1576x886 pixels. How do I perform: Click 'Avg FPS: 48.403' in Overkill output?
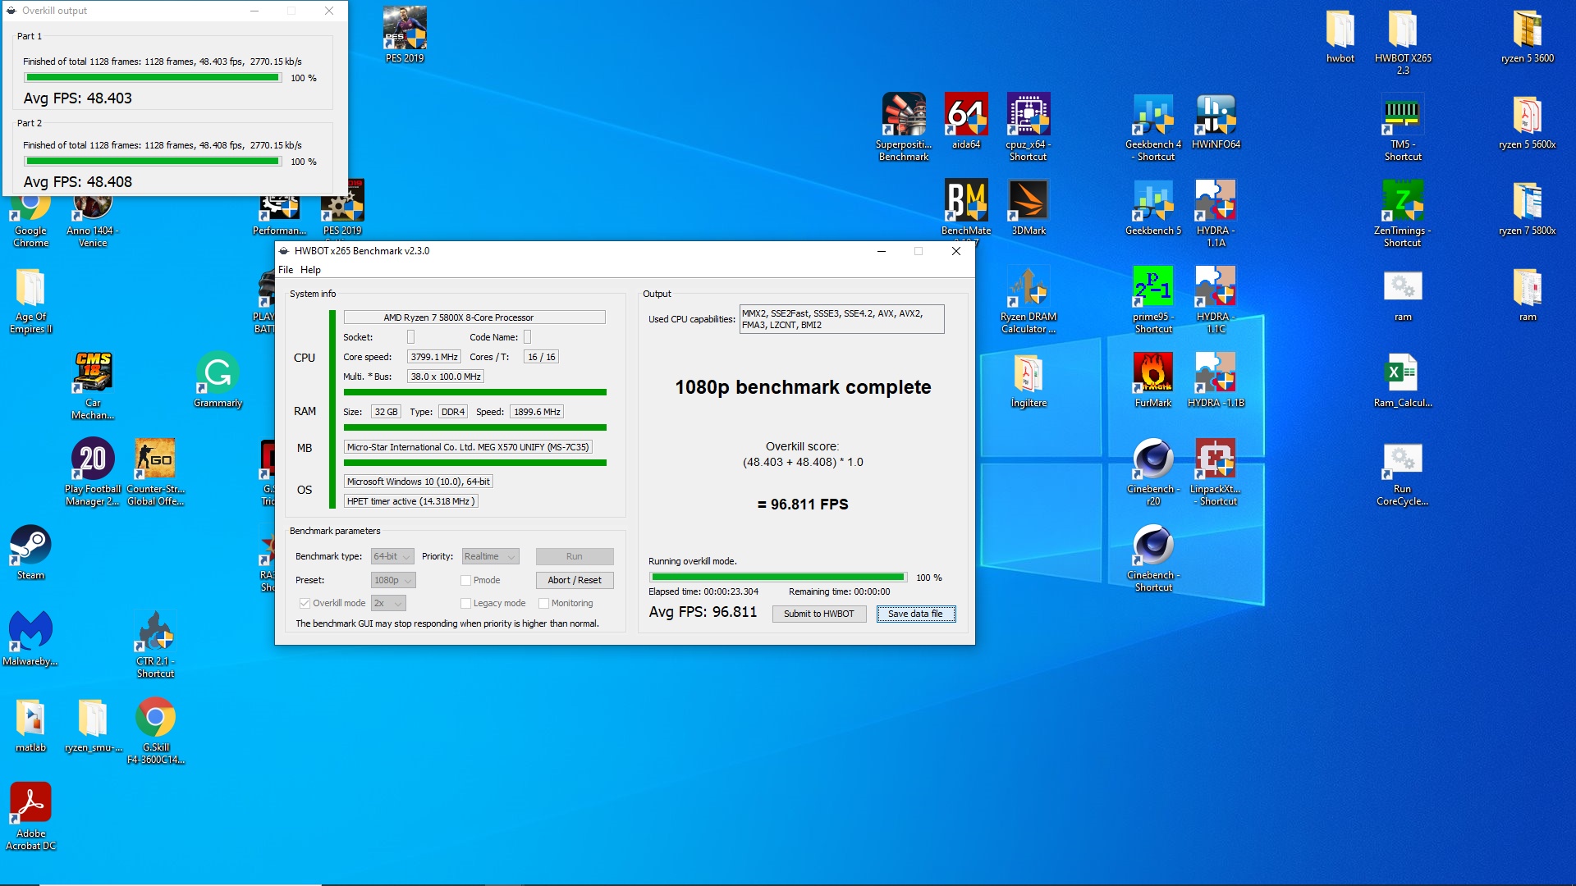[77, 98]
